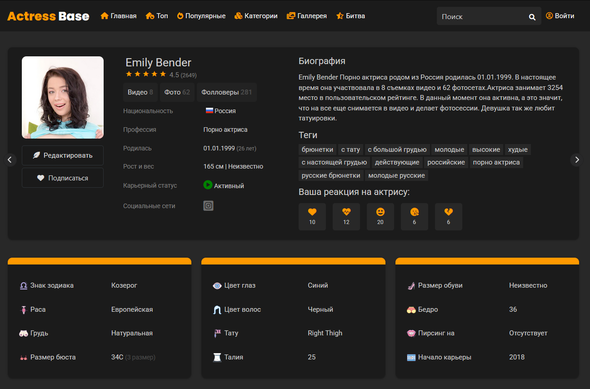Screen dimensions: 590x389
Task: Click the Emily Bender profile name heading
Action: (x=158, y=63)
